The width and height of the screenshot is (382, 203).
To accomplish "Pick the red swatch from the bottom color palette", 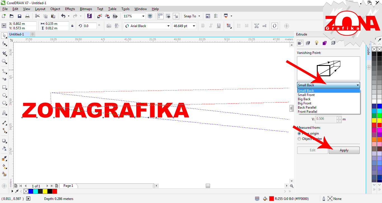I will pos(54,191).
